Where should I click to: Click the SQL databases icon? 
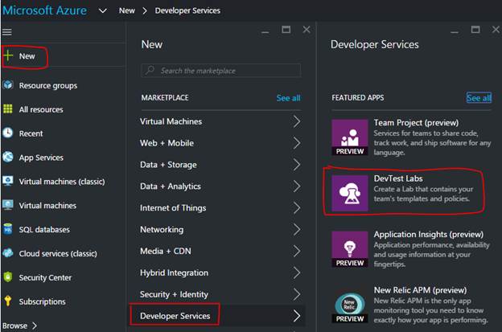(x=8, y=229)
